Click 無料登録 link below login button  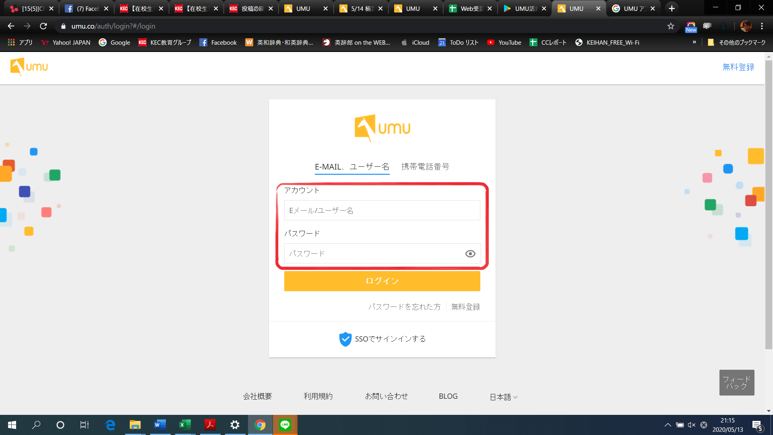pyautogui.click(x=465, y=307)
